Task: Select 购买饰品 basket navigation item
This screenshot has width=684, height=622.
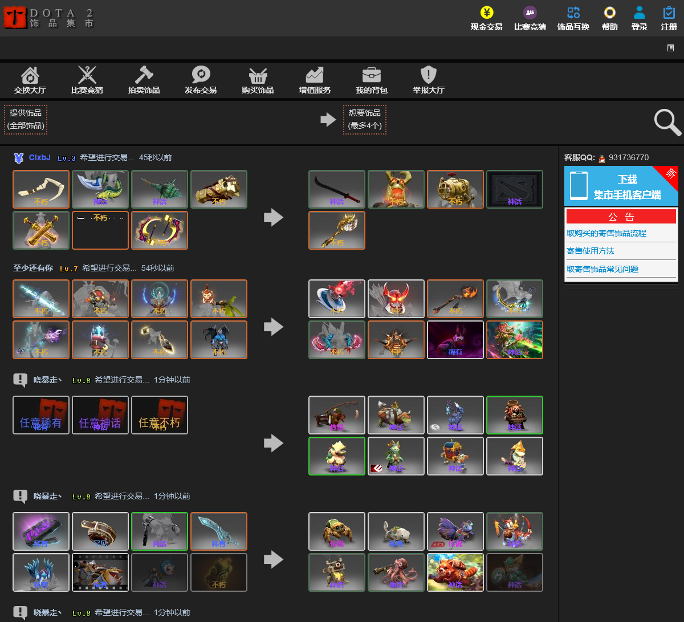Action: click(x=258, y=80)
